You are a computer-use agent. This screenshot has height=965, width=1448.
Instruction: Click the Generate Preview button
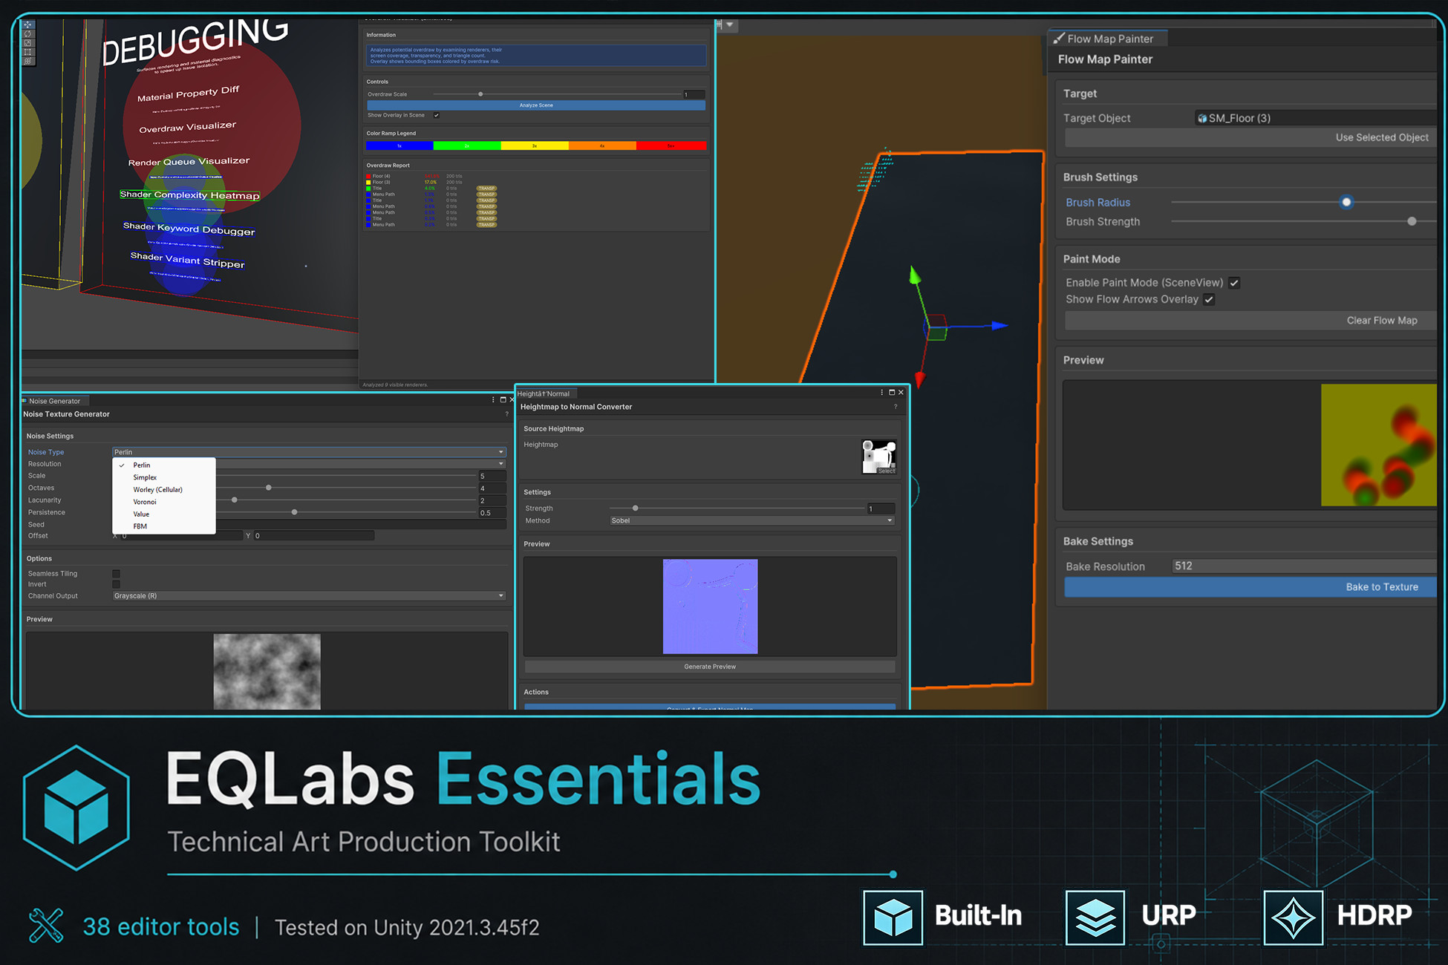[x=710, y=667]
